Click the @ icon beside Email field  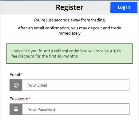pyautogui.click(x=16, y=85)
